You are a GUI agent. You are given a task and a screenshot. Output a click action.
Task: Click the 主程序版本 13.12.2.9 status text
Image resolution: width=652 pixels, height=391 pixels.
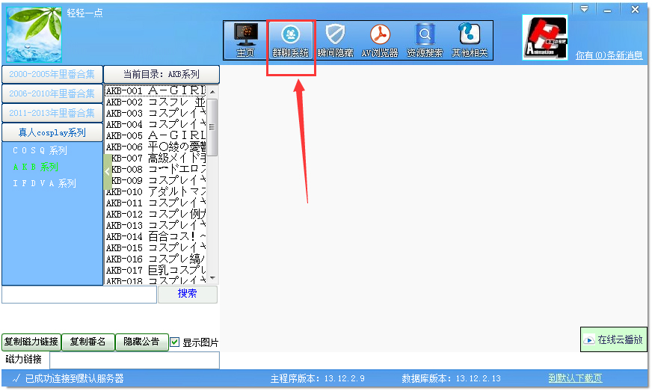point(318,378)
